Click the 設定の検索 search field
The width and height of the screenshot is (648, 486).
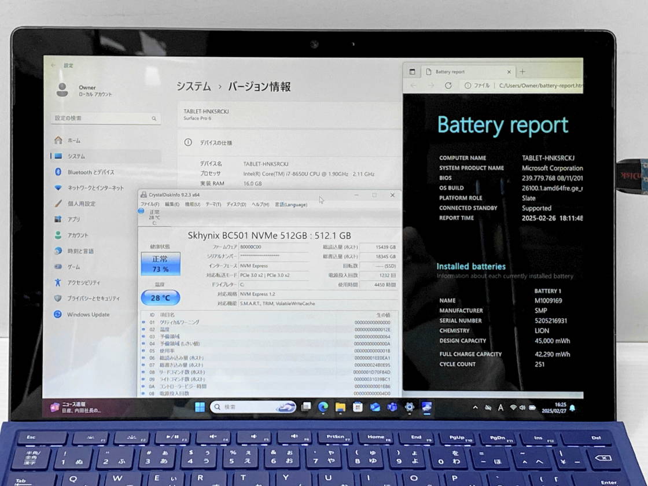pos(105,118)
